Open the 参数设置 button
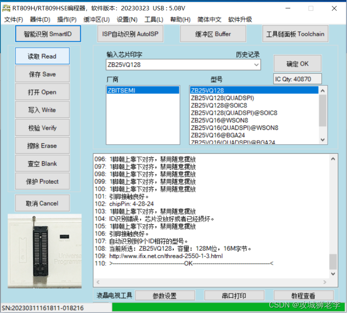Viewport: 347px width, 313px height. pos(165,295)
